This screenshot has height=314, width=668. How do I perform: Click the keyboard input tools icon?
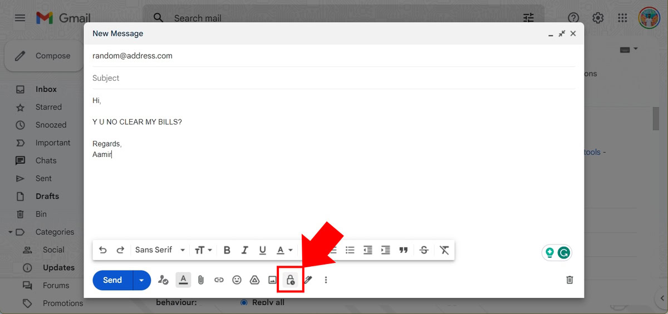point(625,50)
